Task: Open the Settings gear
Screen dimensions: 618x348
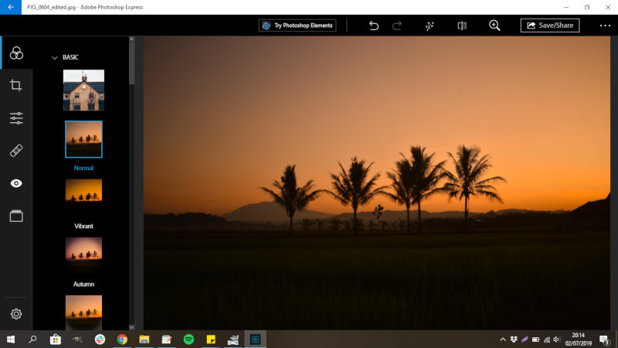Action: click(x=16, y=314)
